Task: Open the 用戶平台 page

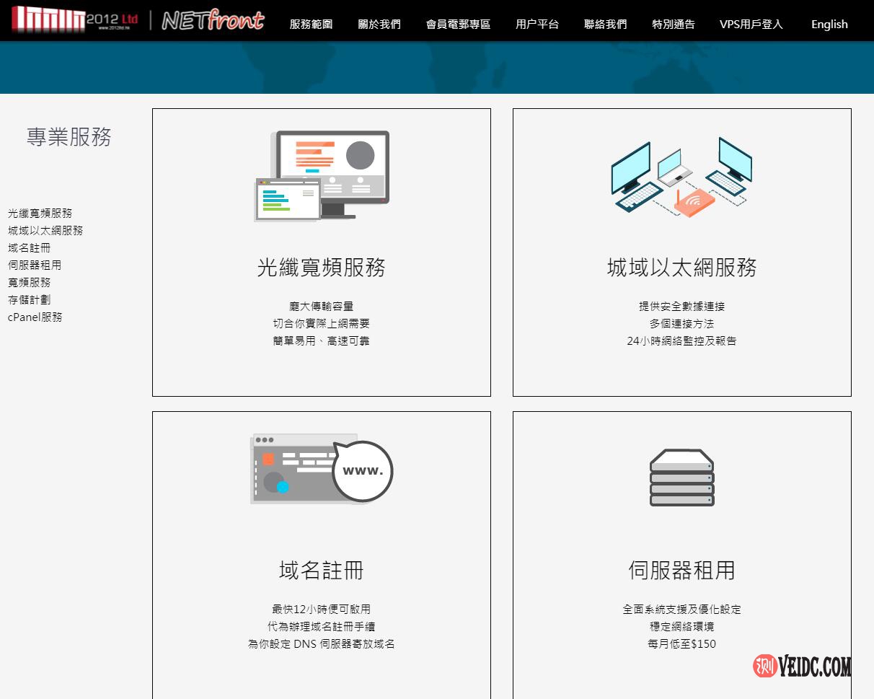Action: (537, 24)
